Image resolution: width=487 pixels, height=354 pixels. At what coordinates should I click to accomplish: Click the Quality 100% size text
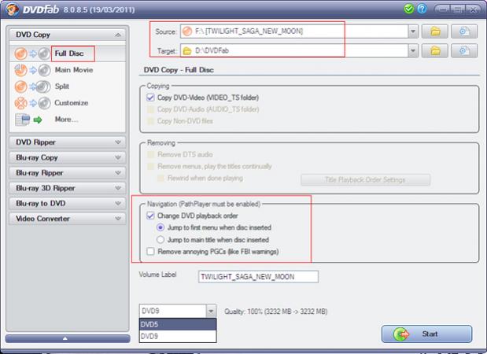coord(276,312)
